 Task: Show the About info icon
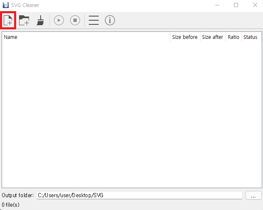pyautogui.click(x=110, y=20)
